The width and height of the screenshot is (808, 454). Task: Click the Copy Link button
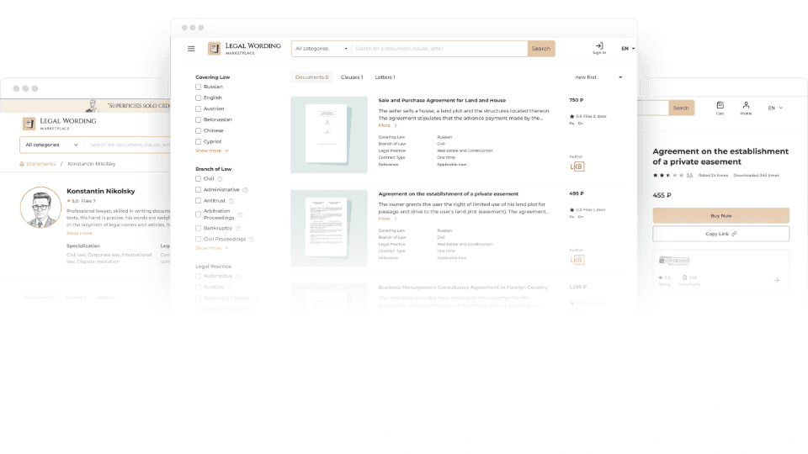(x=721, y=234)
